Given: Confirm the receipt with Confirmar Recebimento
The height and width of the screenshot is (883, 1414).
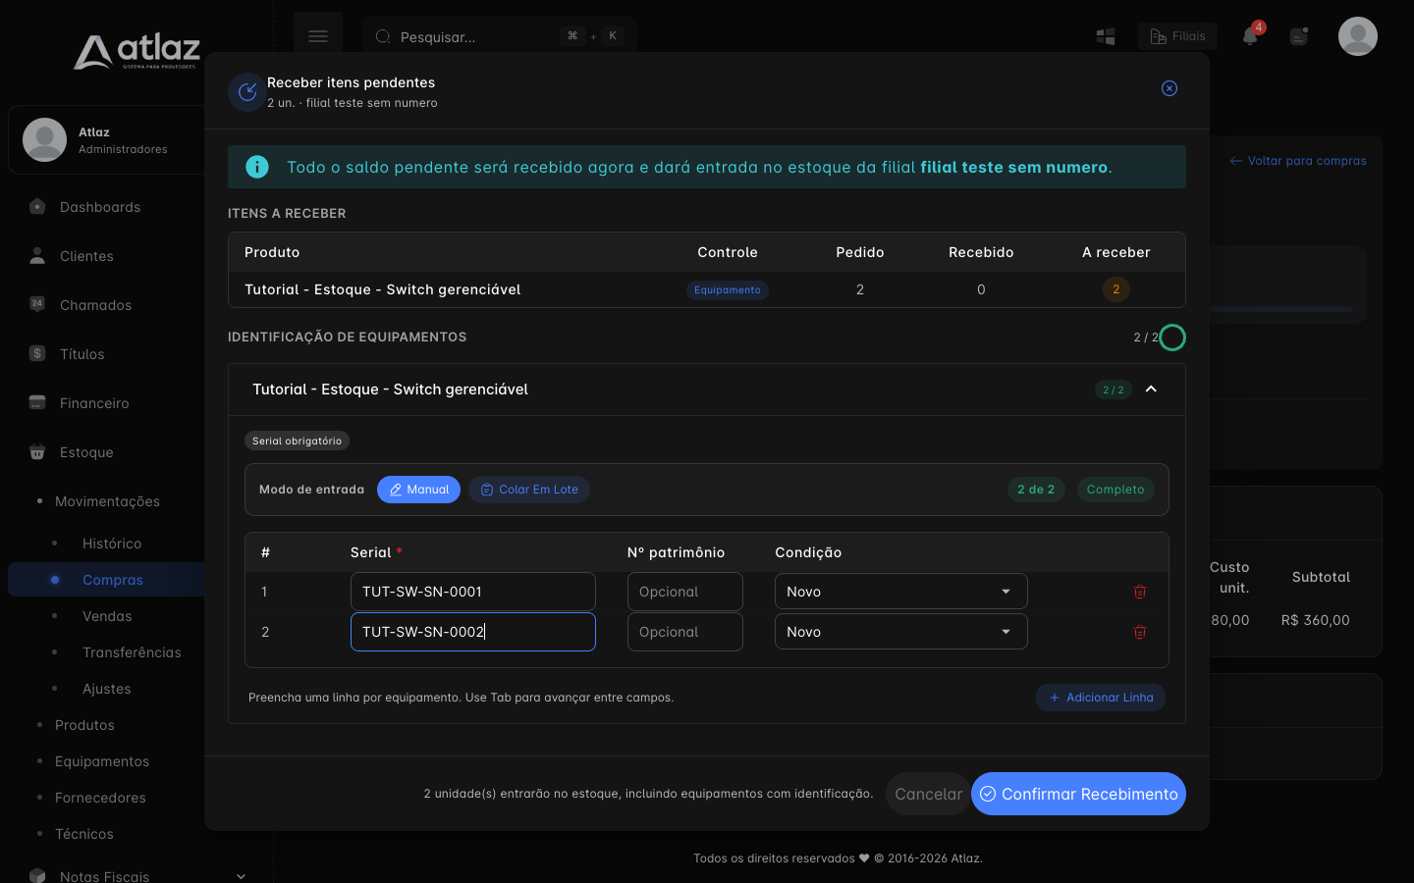Looking at the screenshot, I should 1078,794.
